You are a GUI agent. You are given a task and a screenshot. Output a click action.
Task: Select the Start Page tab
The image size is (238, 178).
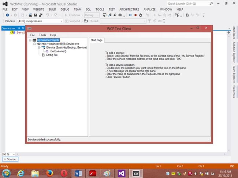(97, 40)
